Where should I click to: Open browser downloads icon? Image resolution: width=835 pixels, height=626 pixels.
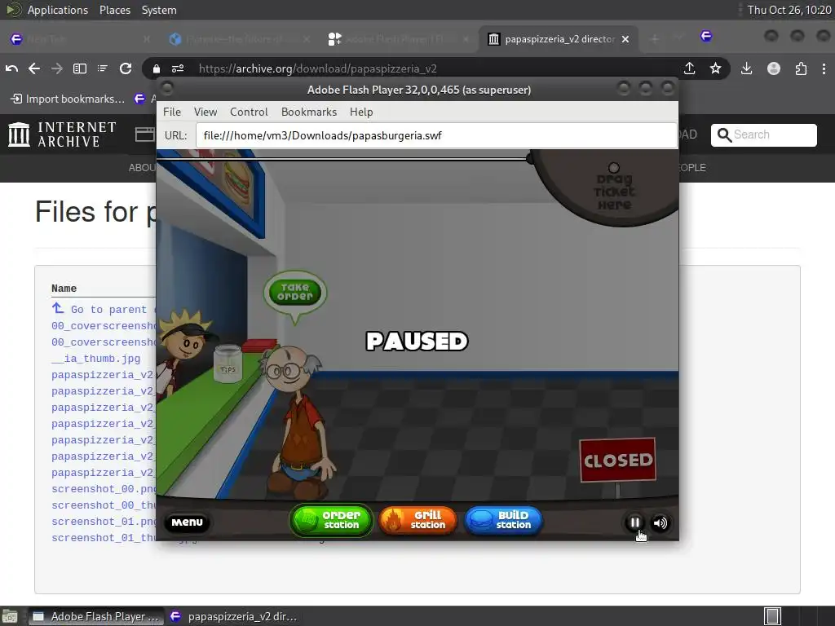coord(747,68)
